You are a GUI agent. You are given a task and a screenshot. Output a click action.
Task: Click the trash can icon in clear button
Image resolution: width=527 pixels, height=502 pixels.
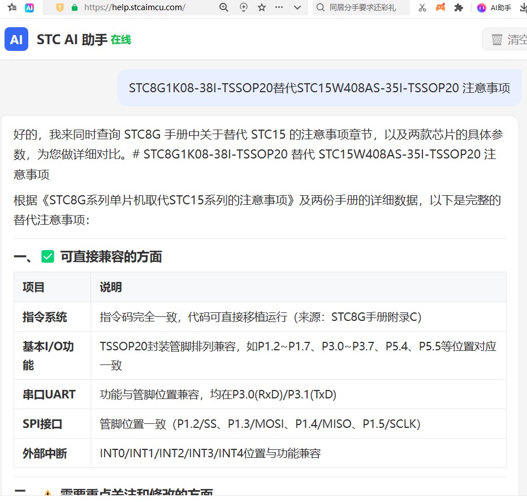coord(497,40)
